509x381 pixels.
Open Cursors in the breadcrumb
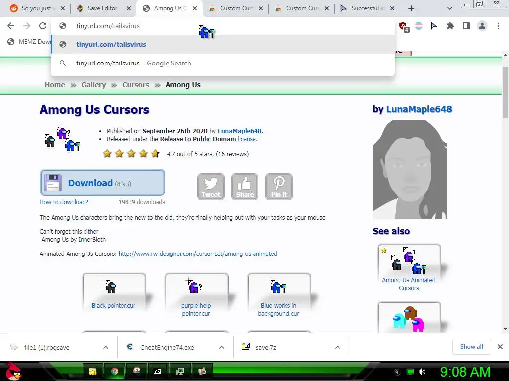pyautogui.click(x=136, y=85)
